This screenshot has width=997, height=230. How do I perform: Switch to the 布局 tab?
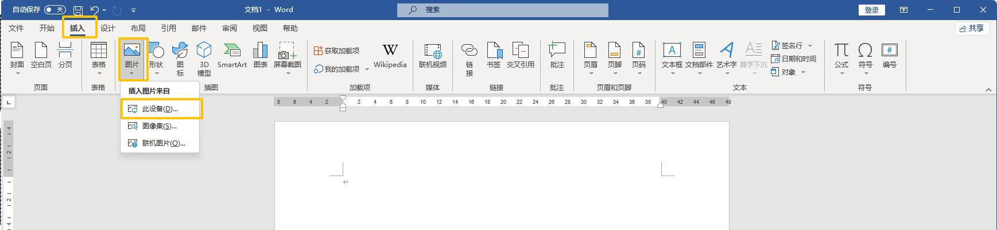138,28
